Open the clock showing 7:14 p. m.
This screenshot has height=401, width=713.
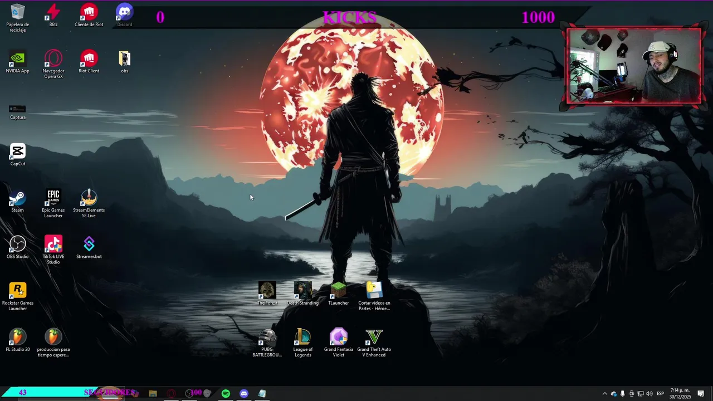pos(680,394)
